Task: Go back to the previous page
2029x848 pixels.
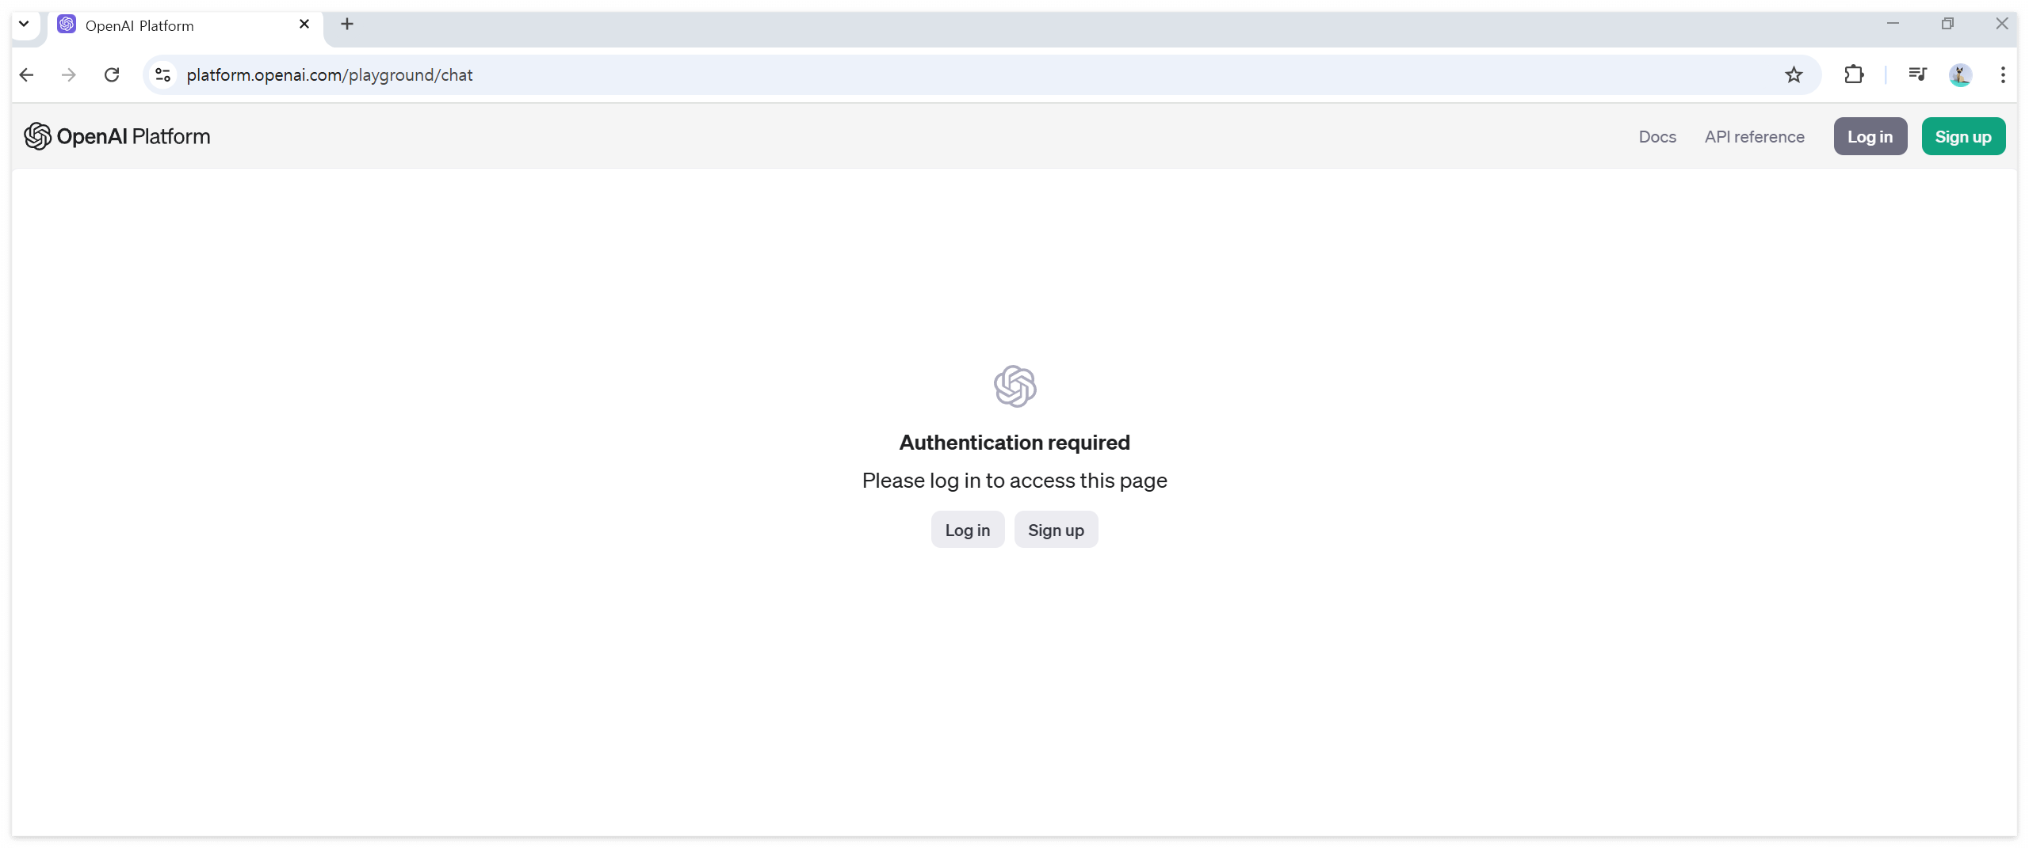Action: click(x=27, y=74)
